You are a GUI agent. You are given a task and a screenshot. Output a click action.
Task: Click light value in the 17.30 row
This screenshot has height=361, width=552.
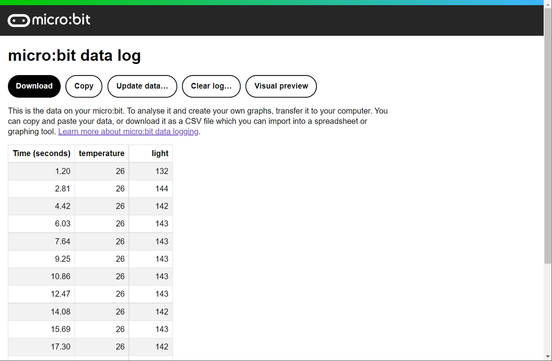[162, 347]
